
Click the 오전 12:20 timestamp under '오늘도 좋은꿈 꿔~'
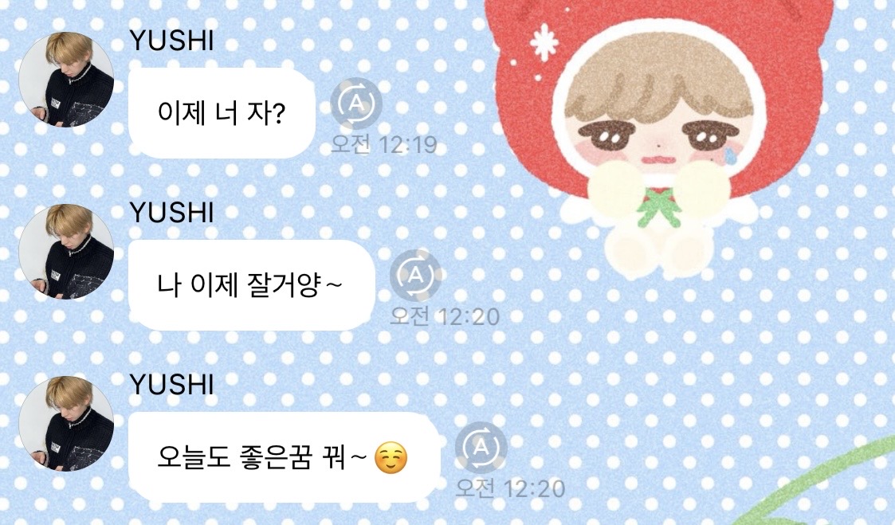pyautogui.click(x=510, y=488)
